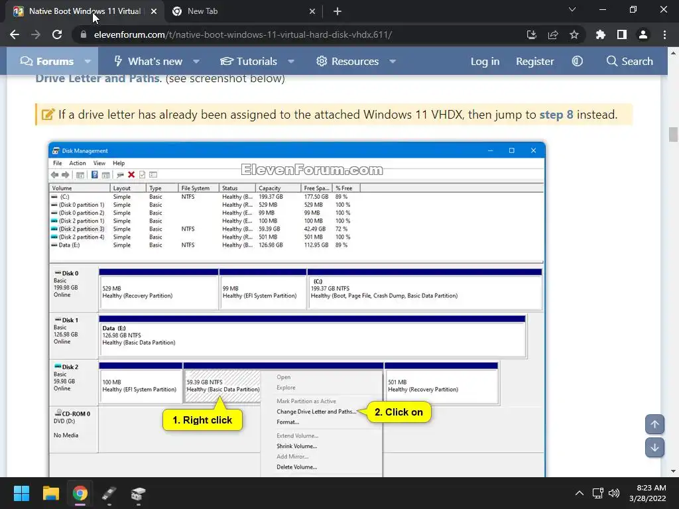Click the scrollbar up arrow
The height and width of the screenshot is (509, 679).
click(x=673, y=53)
